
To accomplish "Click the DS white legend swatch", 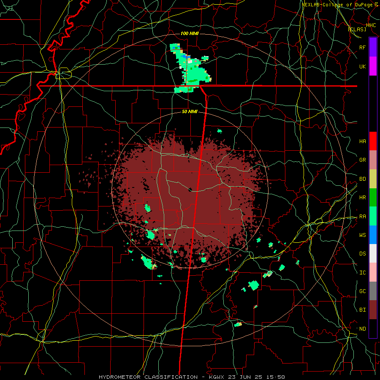I will click(x=373, y=253).
